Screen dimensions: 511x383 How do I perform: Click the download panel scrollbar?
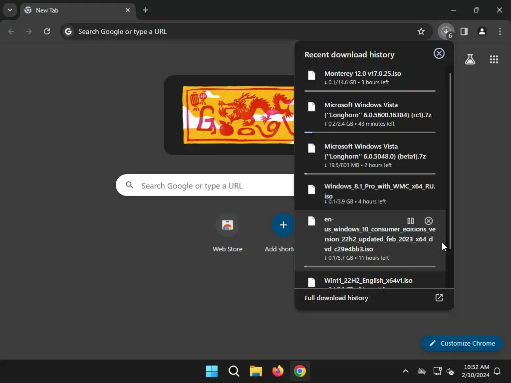450,161
